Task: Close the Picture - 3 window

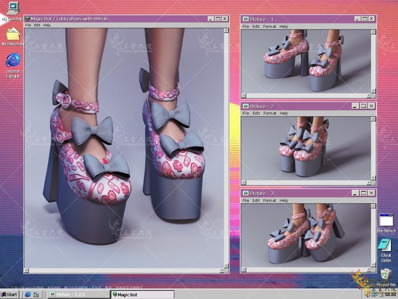Action: [371, 193]
